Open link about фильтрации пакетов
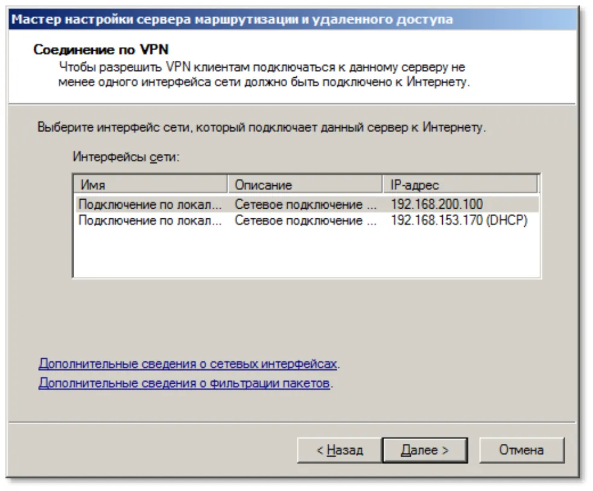The width and height of the screenshot is (593, 491). tap(184, 383)
